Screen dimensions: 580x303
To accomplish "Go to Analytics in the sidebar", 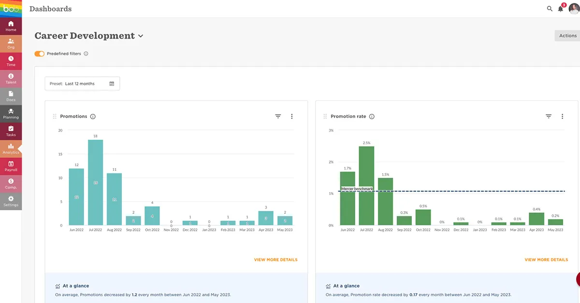I will [x=11, y=148].
